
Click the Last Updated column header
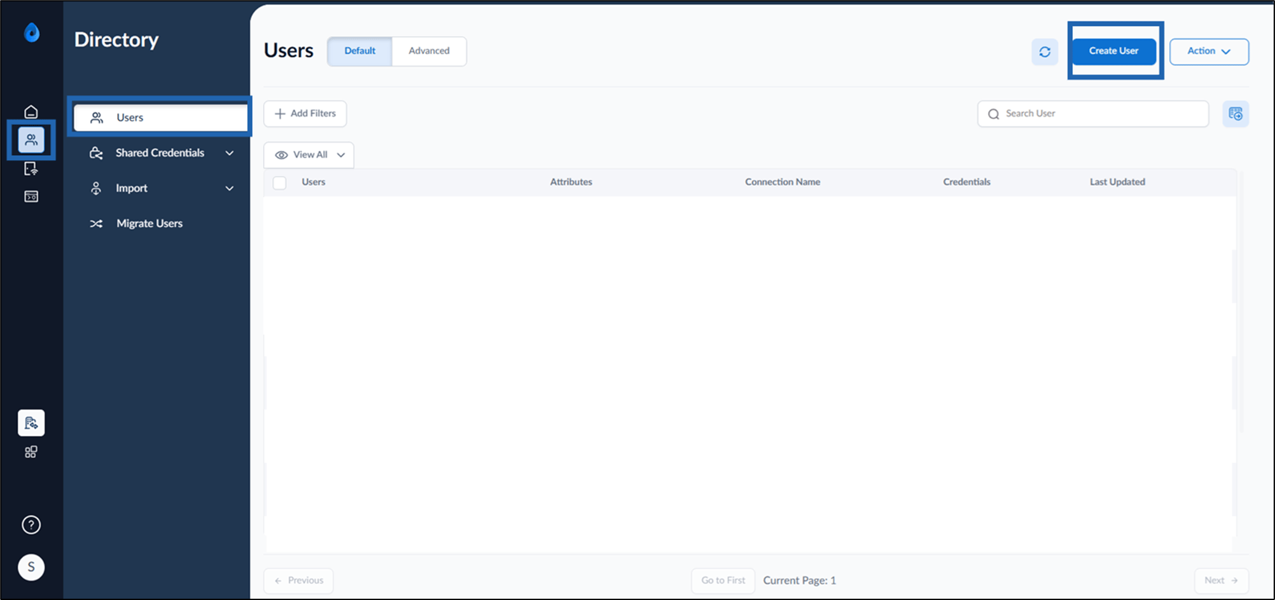[x=1117, y=182]
